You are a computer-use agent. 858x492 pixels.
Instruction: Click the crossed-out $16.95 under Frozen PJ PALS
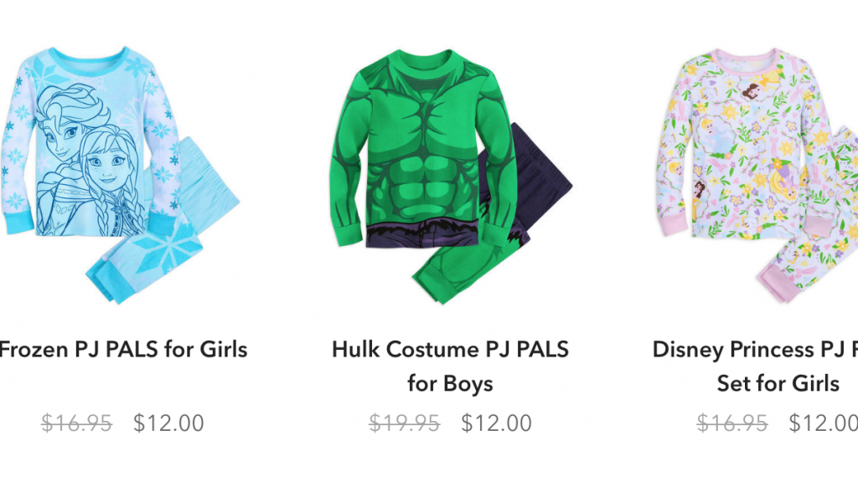click(x=76, y=423)
